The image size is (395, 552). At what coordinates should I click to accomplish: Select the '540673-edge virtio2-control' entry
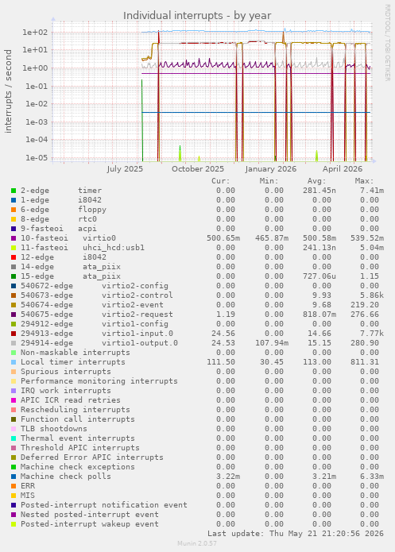(x=96, y=295)
